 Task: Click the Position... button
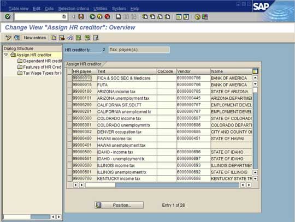click(119, 205)
